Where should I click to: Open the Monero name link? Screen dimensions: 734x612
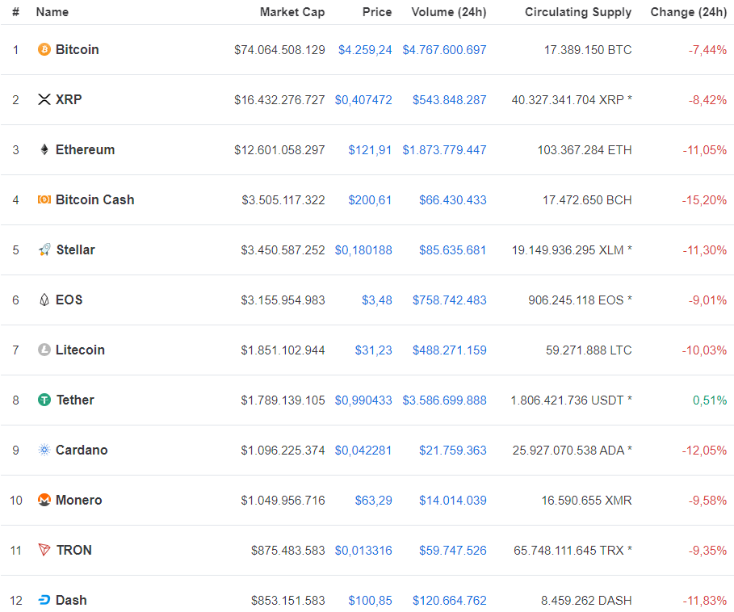pyautogui.click(x=78, y=500)
